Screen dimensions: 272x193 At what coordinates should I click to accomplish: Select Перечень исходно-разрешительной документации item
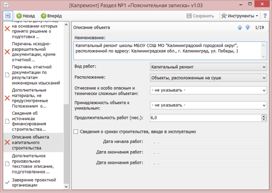34,52
